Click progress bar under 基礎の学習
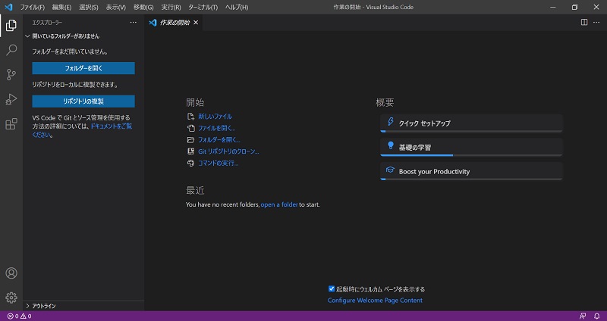The height and width of the screenshot is (321, 607). [471, 155]
